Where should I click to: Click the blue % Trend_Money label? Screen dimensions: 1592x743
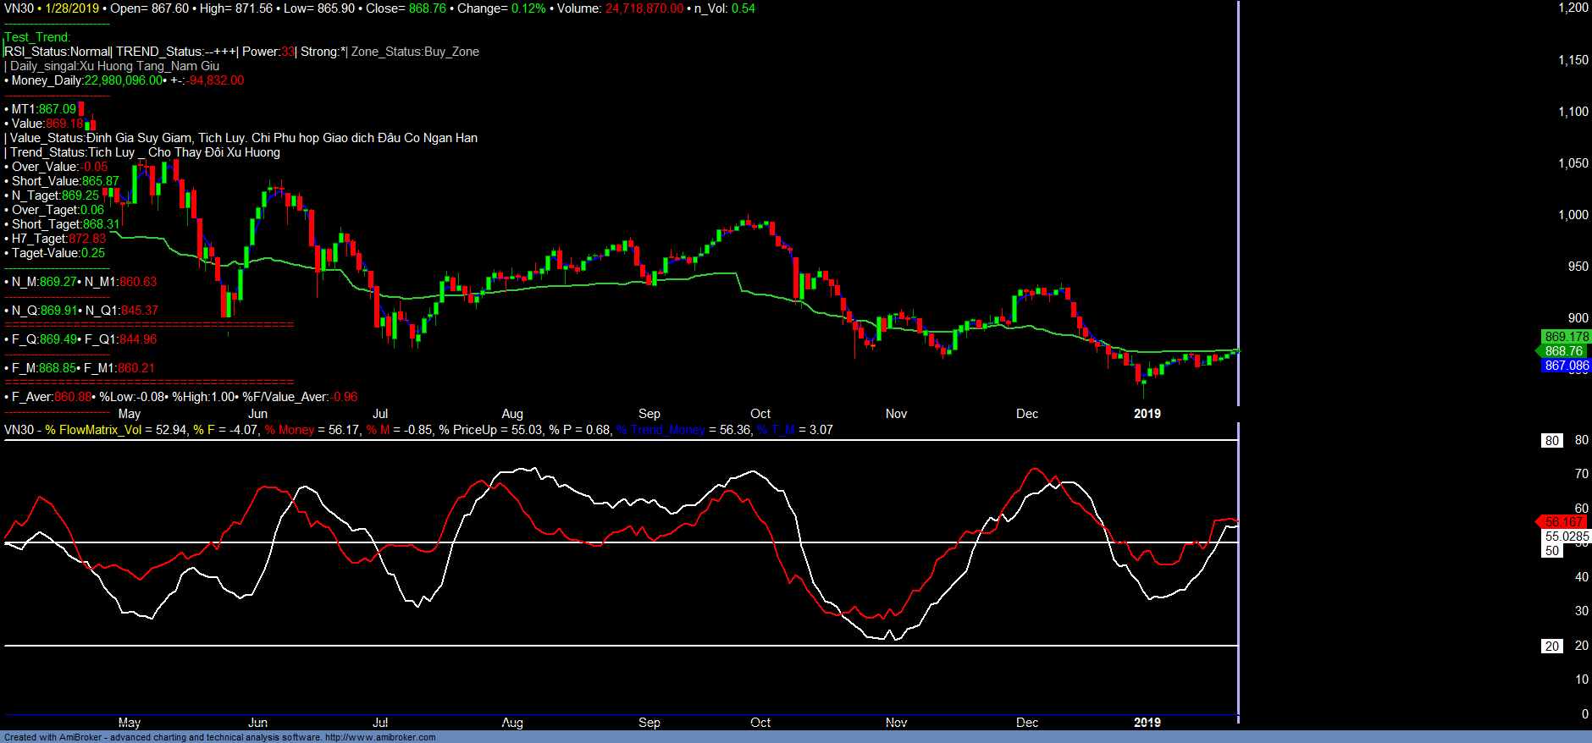[x=661, y=430]
